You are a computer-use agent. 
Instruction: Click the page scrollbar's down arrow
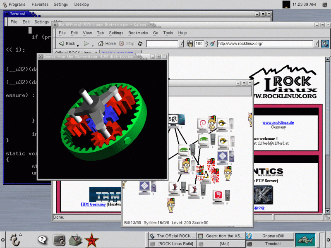coord(328,210)
